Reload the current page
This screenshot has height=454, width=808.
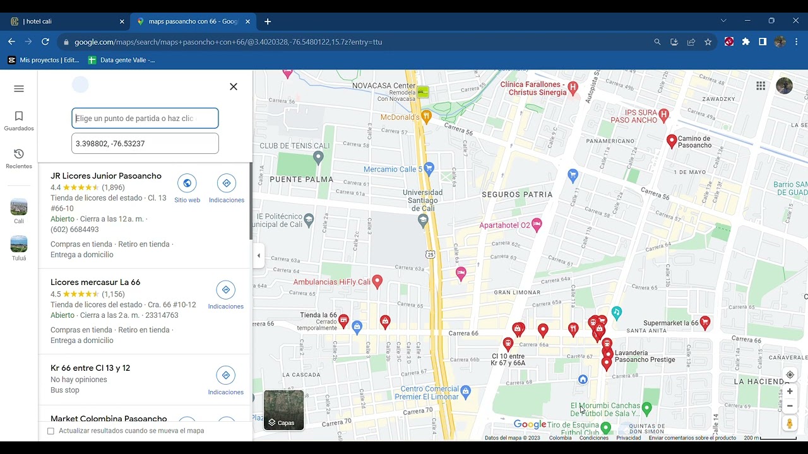click(x=45, y=42)
